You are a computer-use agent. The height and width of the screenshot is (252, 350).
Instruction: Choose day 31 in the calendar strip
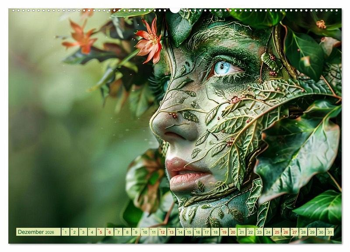tap(330, 232)
